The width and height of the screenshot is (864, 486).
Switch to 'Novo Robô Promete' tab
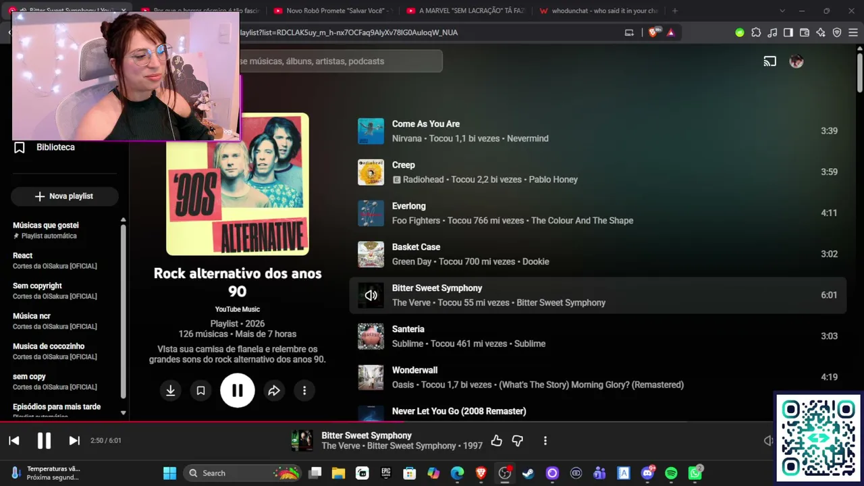point(332,11)
